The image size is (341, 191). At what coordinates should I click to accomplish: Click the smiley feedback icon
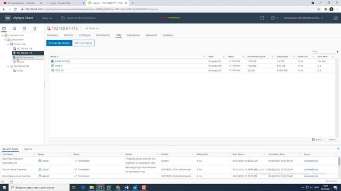click(x=336, y=18)
